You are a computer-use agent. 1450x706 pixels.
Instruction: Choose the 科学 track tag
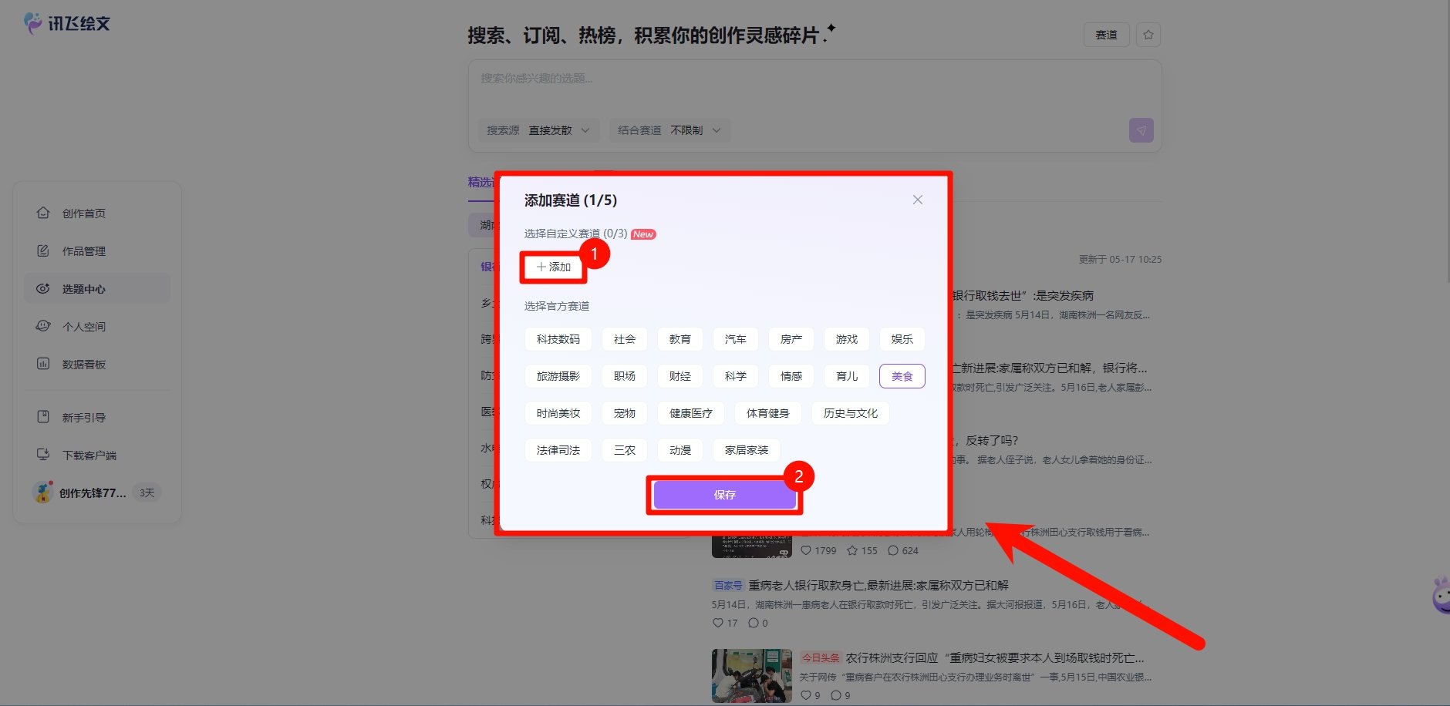[x=736, y=376]
